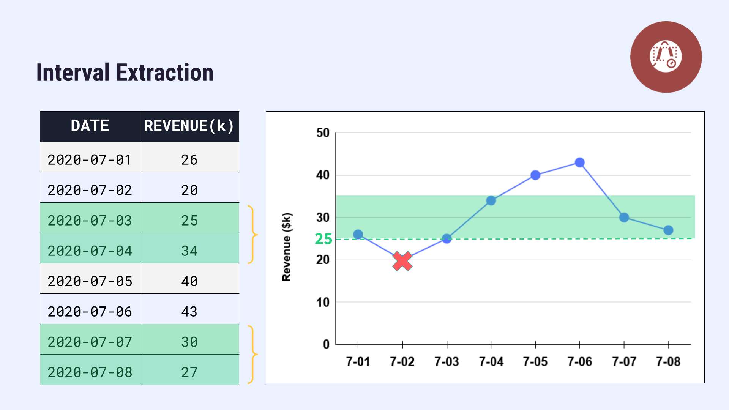Image resolution: width=729 pixels, height=410 pixels.
Task: Click the lower yellow curly brace
Action: pyautogui.click(x=252, y=355)
